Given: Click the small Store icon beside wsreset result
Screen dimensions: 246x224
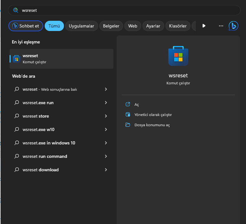Looking at the screenshot, I should pos(17,59).
